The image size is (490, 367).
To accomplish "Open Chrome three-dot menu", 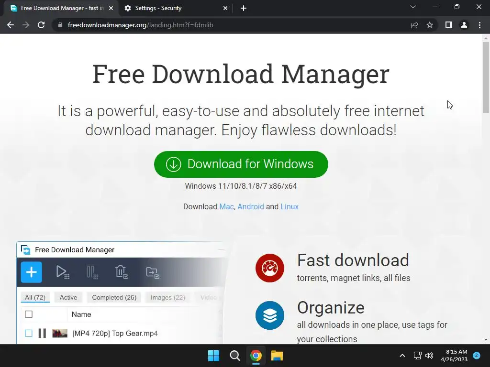I will (x=479, y=25).
